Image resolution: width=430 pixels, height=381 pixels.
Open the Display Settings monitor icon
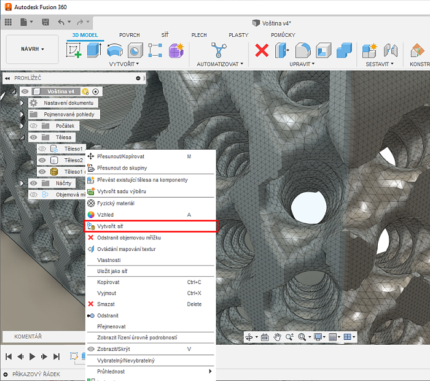click(x=318, y=337)
